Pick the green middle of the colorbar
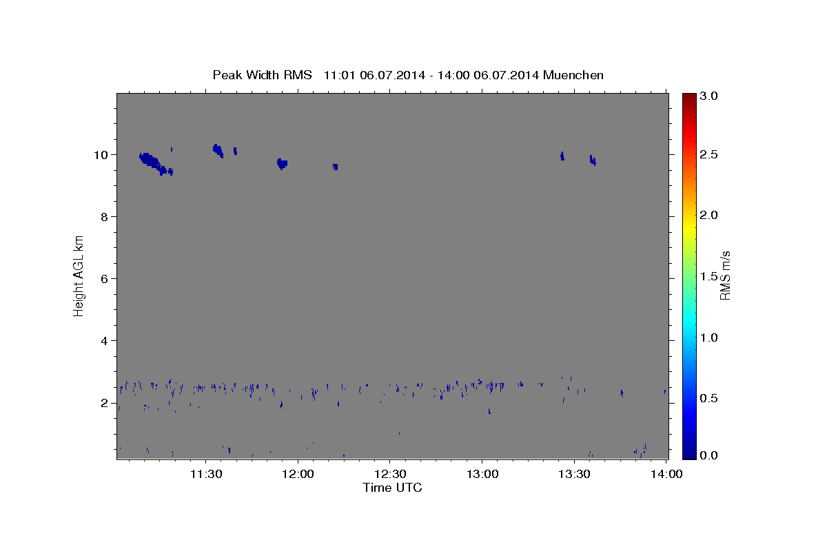This screenshot has width=827, height=551. pyautogui.click(x=689, y=275)
